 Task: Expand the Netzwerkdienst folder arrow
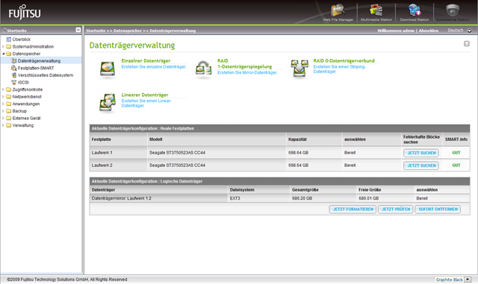tap(3, 96)
